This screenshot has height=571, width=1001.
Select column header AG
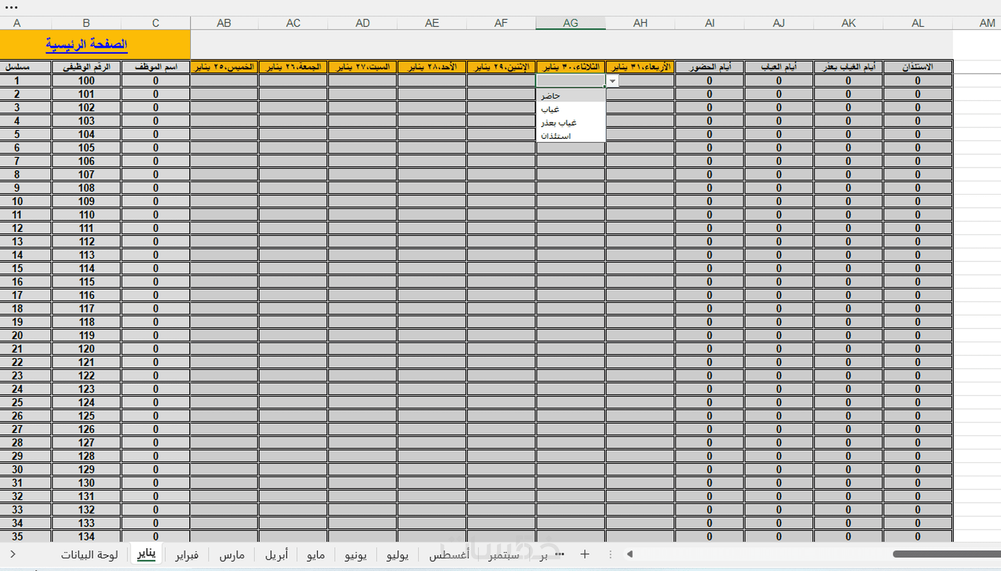[571, 23]
